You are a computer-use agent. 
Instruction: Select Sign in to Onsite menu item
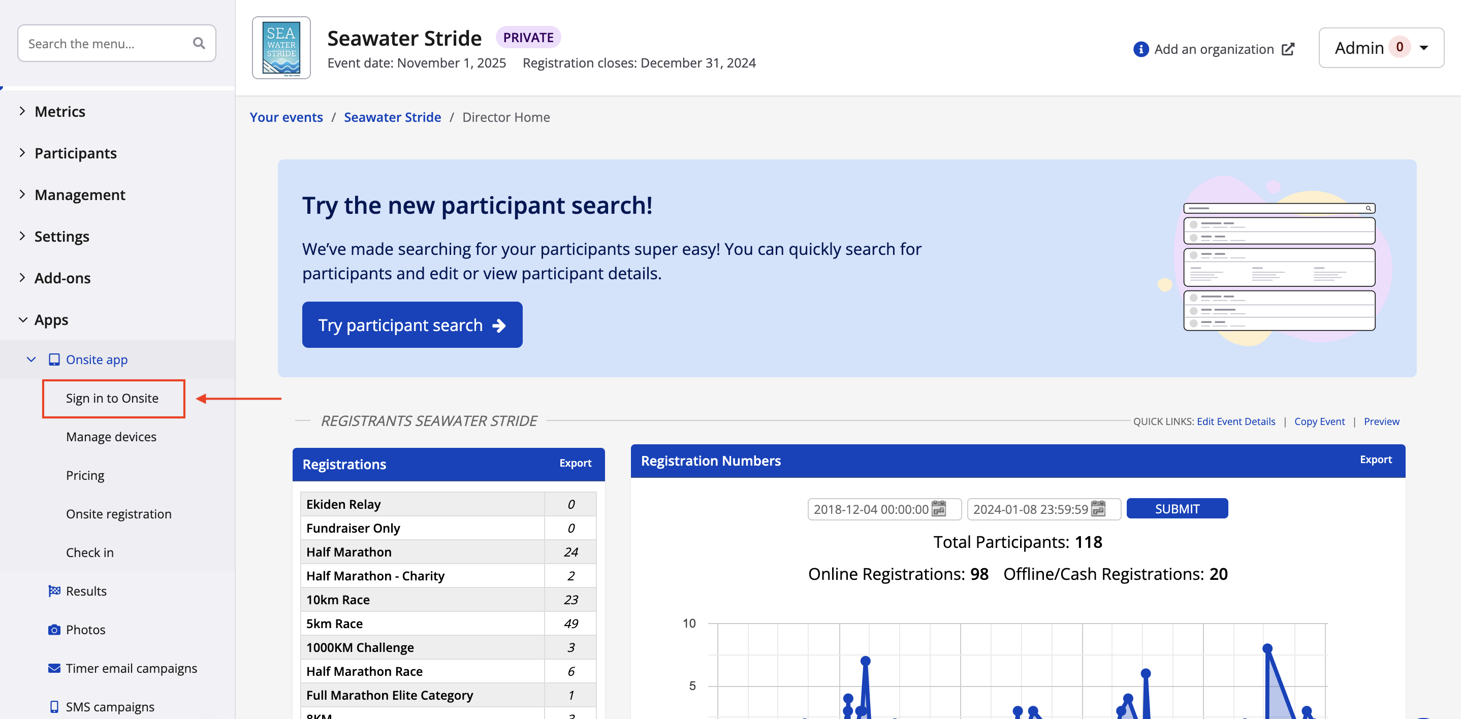[x=112, y=398]
